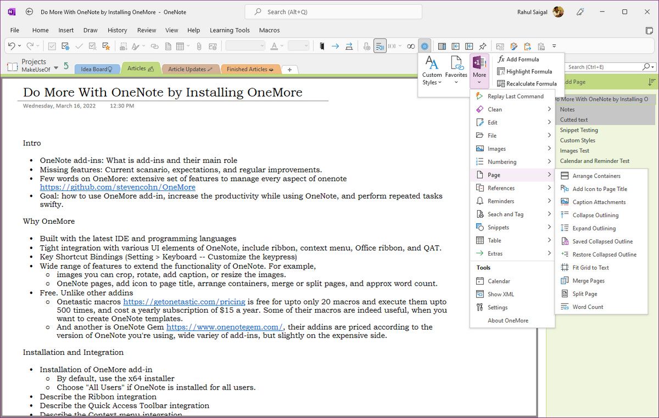This screenshot has width=659, height=418.
Task: Click the Add Formula fx command
Action: (x=518, y=59)
